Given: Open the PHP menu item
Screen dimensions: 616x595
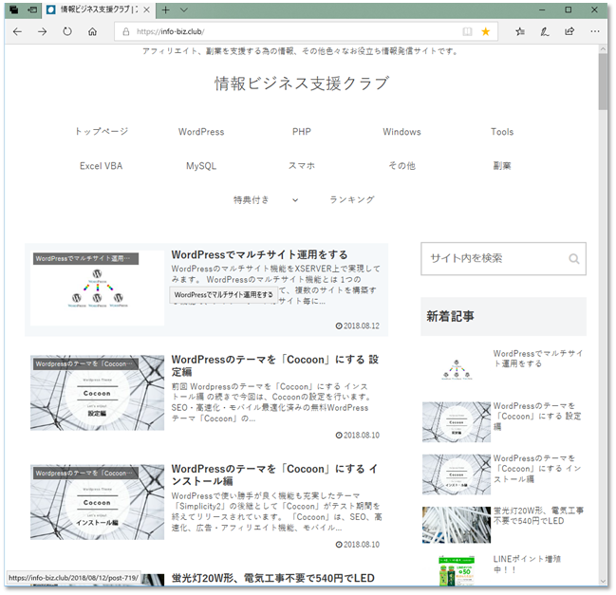Looking at the screenshot, I should [x=302, y=132].
